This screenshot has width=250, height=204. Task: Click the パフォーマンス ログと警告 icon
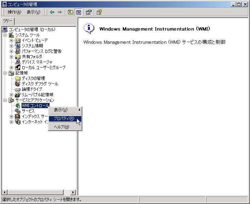tap(18, 51)
